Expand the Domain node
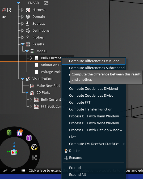143x179 pixels. 23,17
